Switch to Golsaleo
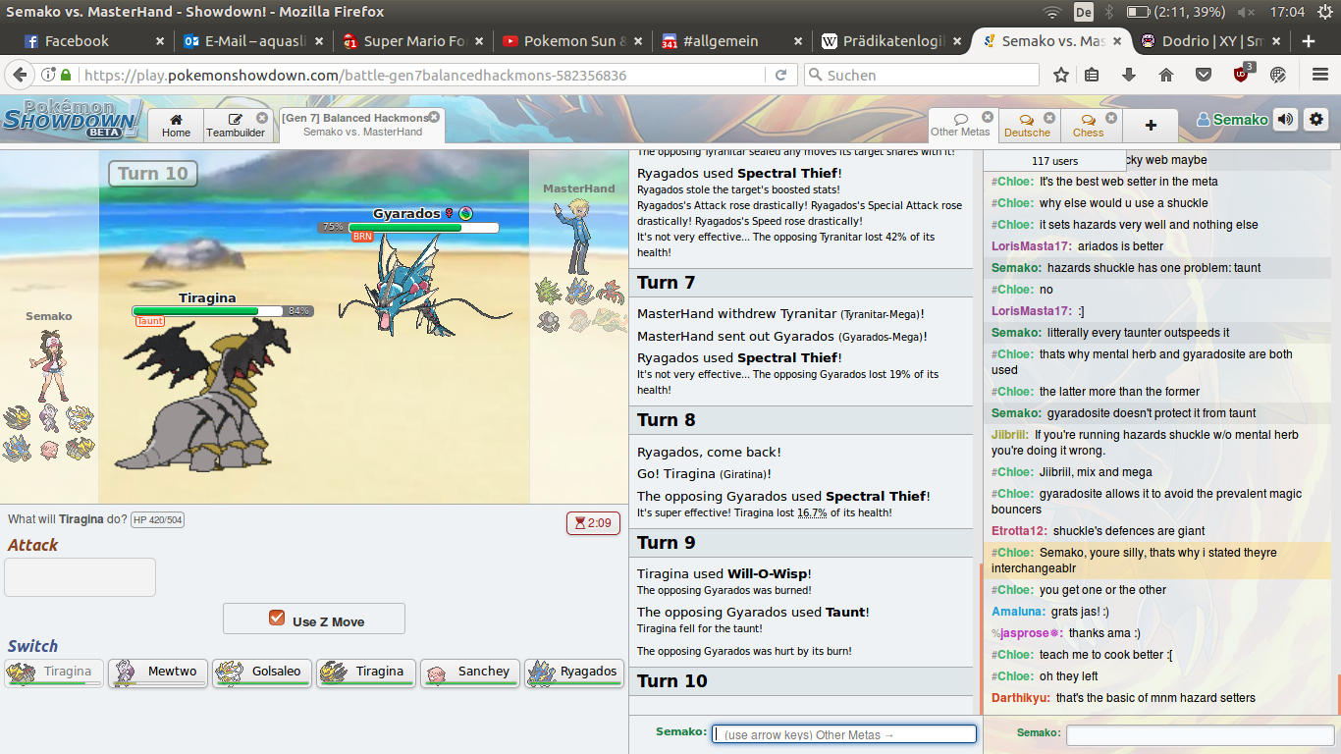Viewport: 1341px width, 754px height. [262, 673]
